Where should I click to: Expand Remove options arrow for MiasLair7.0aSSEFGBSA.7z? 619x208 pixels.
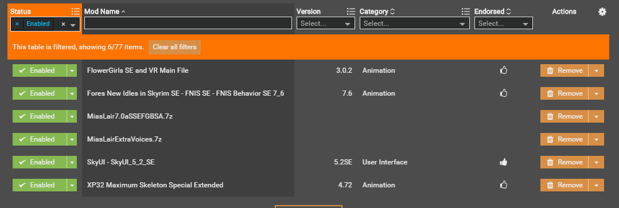click(x=596, y=116)
